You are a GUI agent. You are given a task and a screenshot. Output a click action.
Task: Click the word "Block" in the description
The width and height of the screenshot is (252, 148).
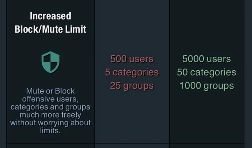click(65, 92)
